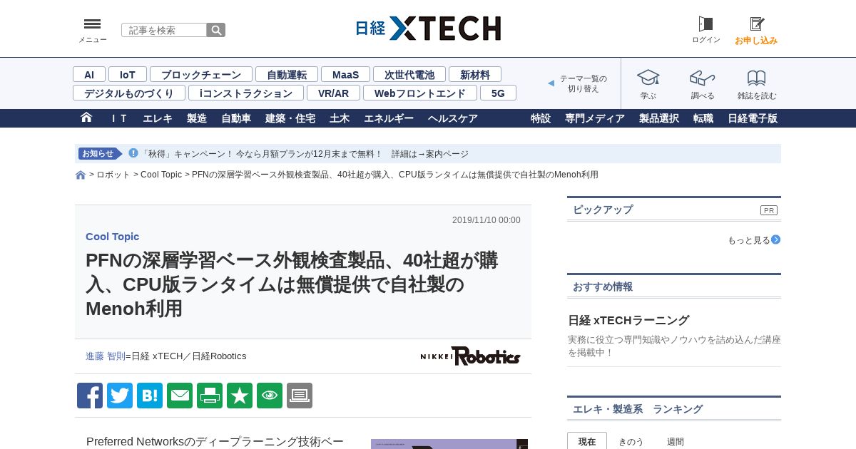Open the 特設 menu item
This screenshot has width=856, height=449.
point(541,118)
